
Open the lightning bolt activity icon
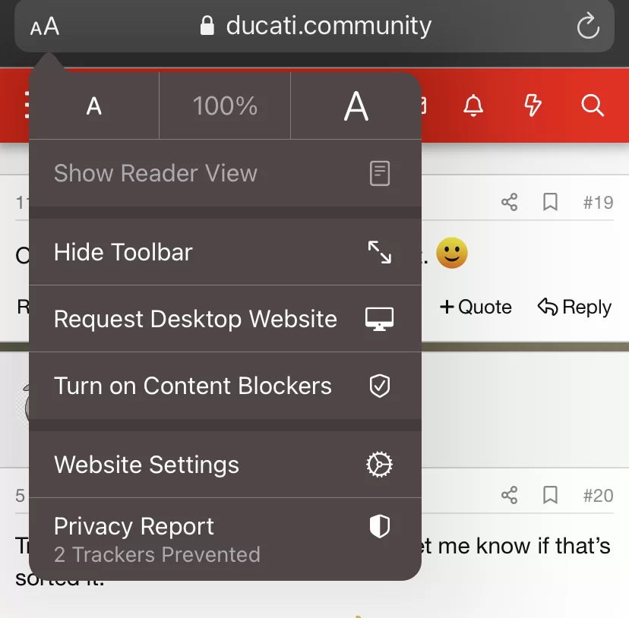533,106
